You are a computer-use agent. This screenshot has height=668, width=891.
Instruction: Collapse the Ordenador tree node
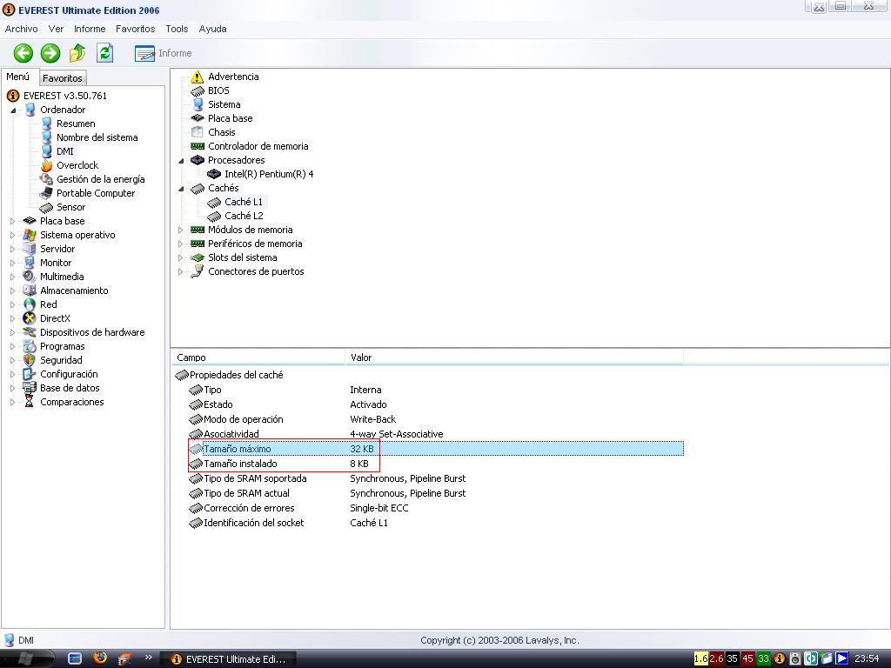tap(13, 110)
